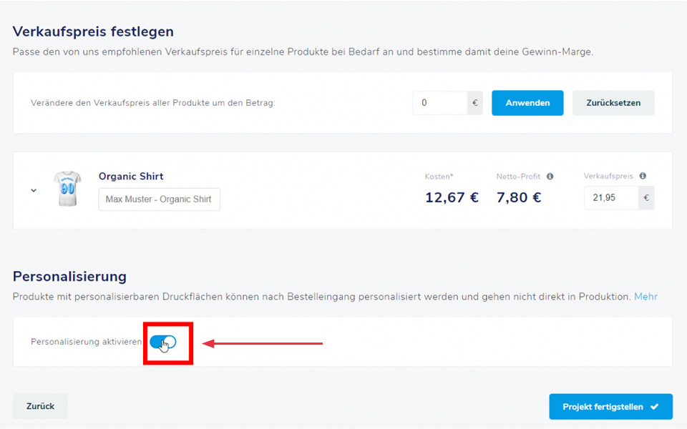The image size is (687, 429).
Task: Click the Anwenden button
Action: (527, 103)
